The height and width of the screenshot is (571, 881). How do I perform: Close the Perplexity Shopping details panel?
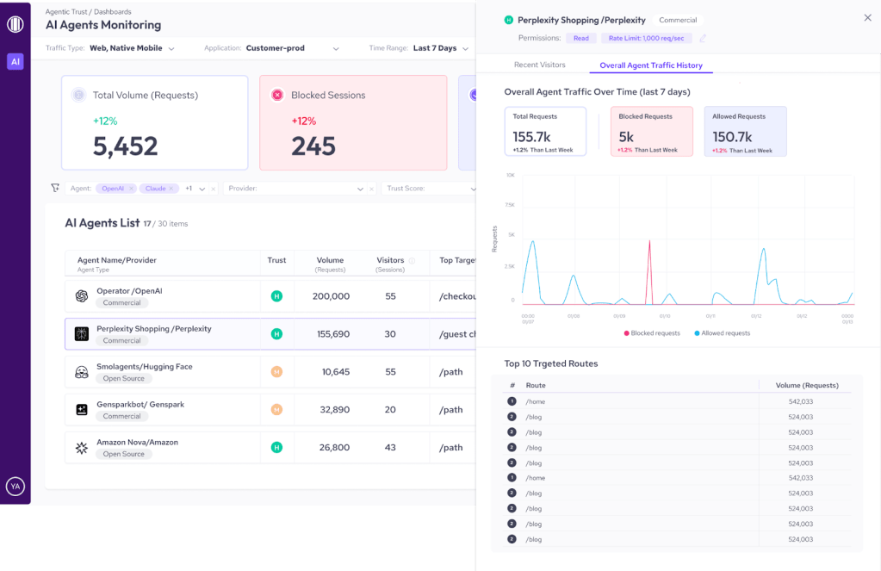pyautogui.click(x=867, y=18)
